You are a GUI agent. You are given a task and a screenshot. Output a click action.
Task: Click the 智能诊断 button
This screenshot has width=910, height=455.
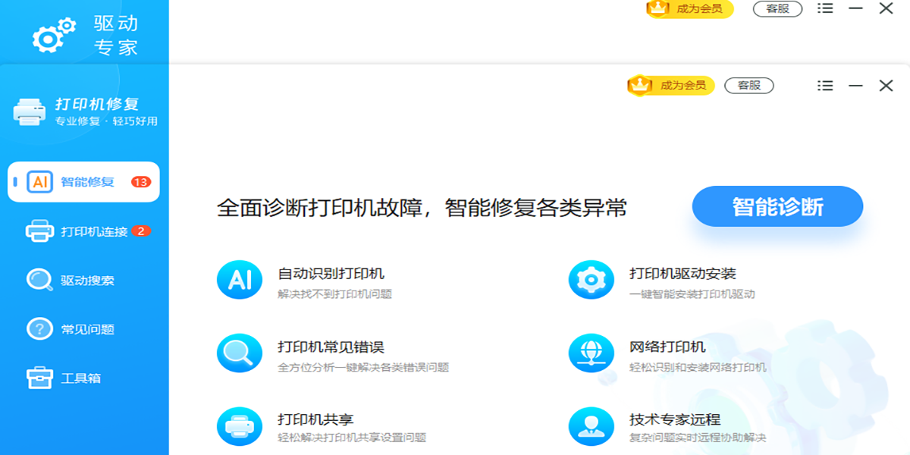[x=777, y=206]
